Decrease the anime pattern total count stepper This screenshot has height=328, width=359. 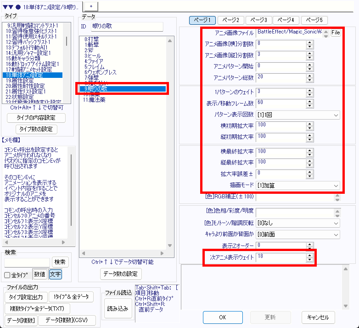(x=309, y=79)
